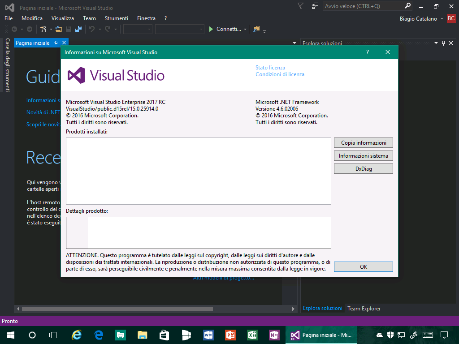The width and height of the screenshot is (459, 344).
Task: Open the toolbar options overflow arrow
Action: pyautogui.click(x=264, y=31)
